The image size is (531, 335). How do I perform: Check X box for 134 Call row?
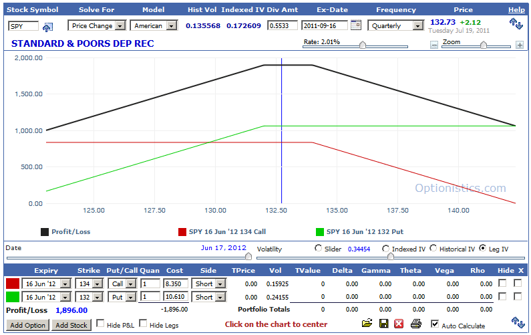tap(518, 283)
